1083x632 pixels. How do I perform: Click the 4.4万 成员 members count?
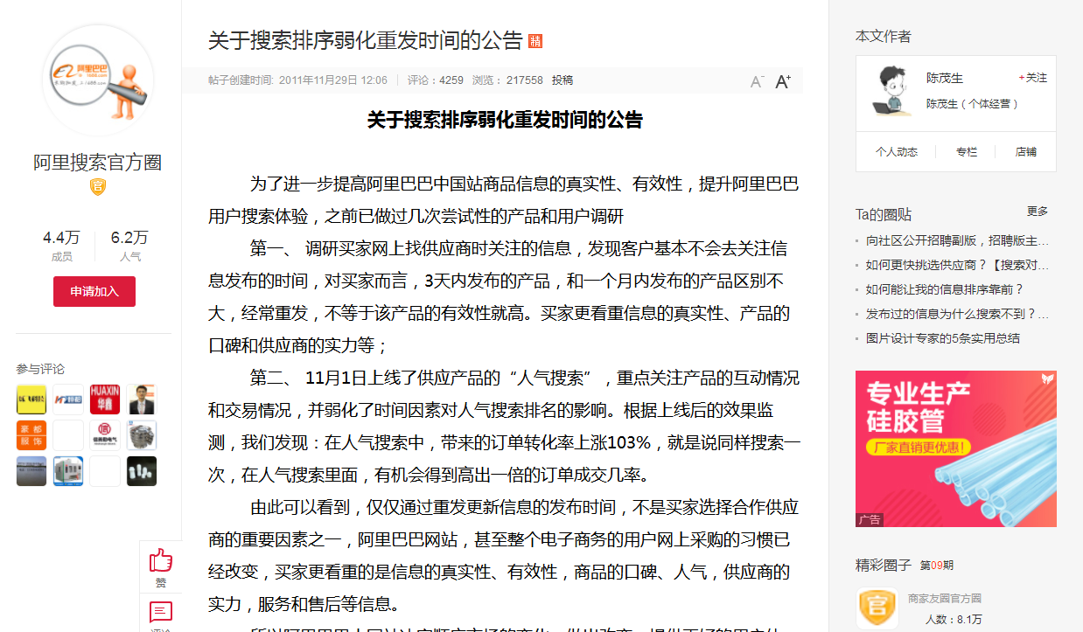point(61,246)
